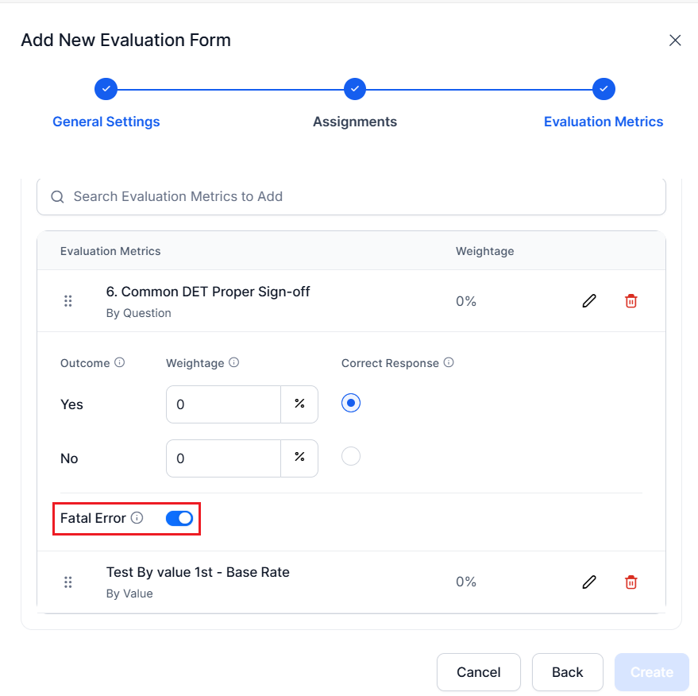Go to the Assignments step
This screenshot has width=698, height=696.
click(x=355, y=122)
